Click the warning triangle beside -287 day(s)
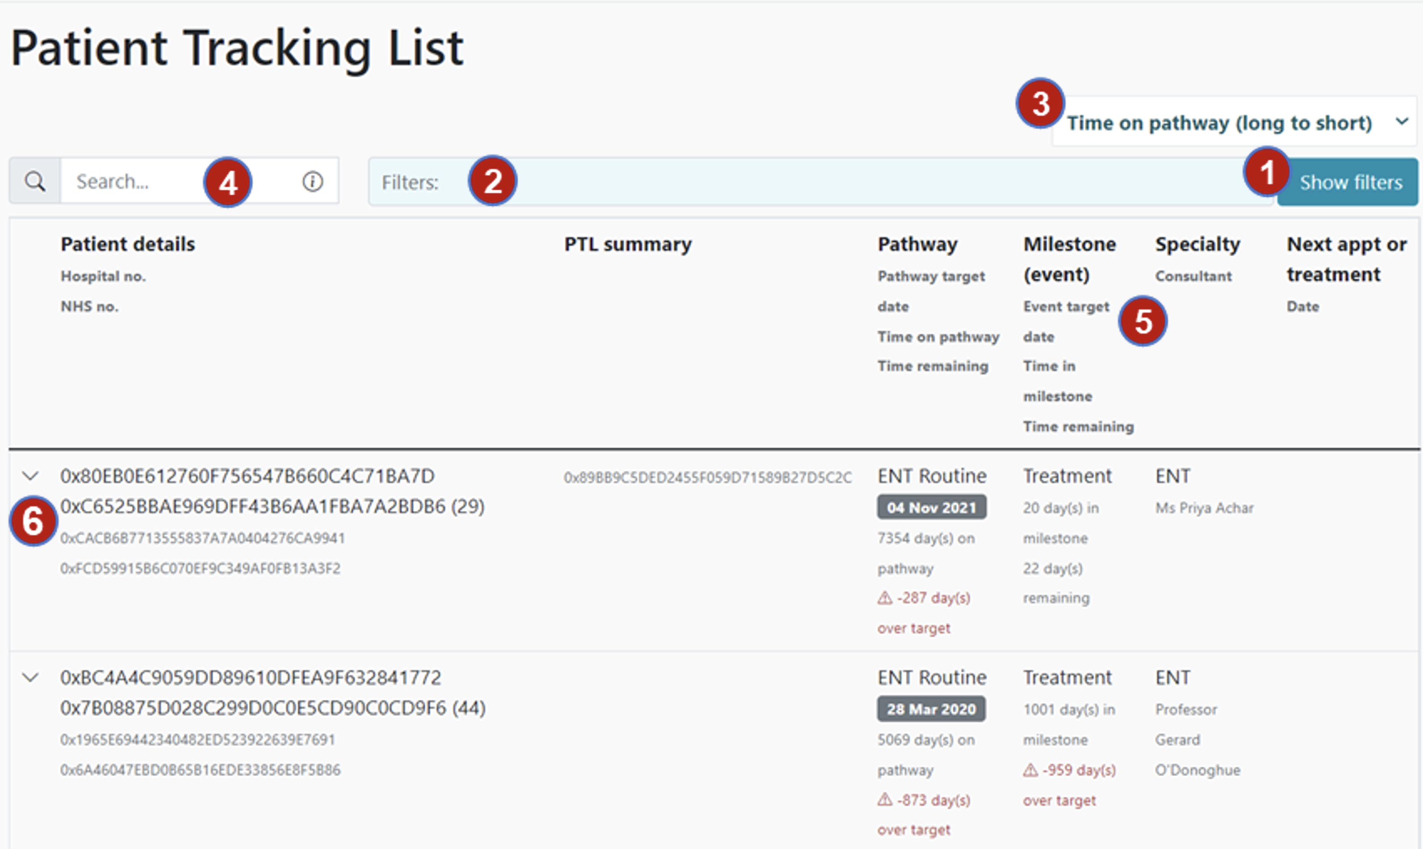This screenshot has height=849, width=1423. pos(885,598)
